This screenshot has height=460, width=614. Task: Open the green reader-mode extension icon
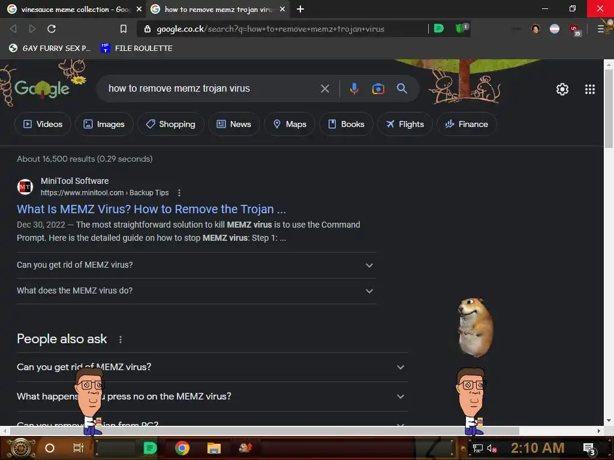438,28
